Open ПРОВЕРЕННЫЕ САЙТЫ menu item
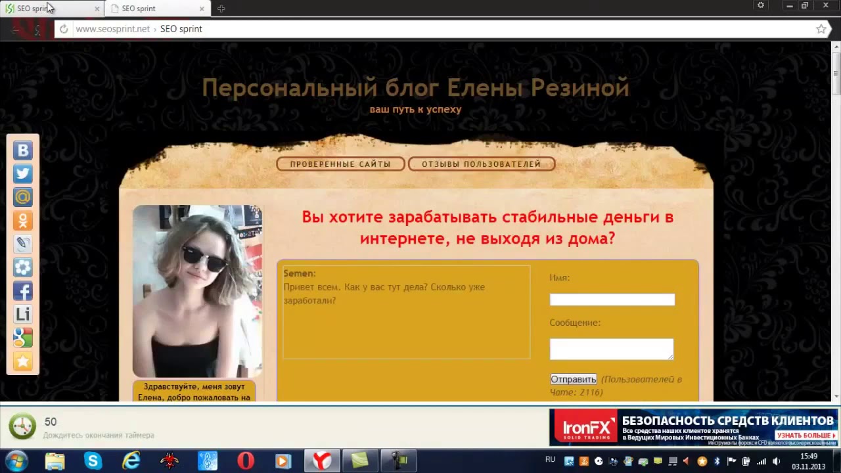This screenshot has width=841, height=473. coord(340,164)
